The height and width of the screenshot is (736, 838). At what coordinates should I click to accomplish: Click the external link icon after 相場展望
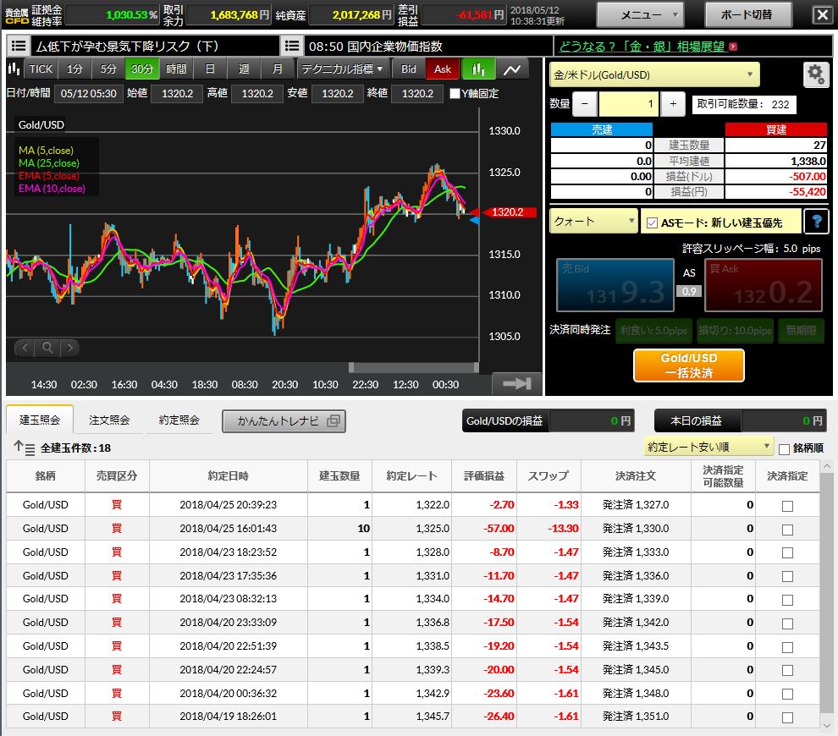tap(733, 47)
